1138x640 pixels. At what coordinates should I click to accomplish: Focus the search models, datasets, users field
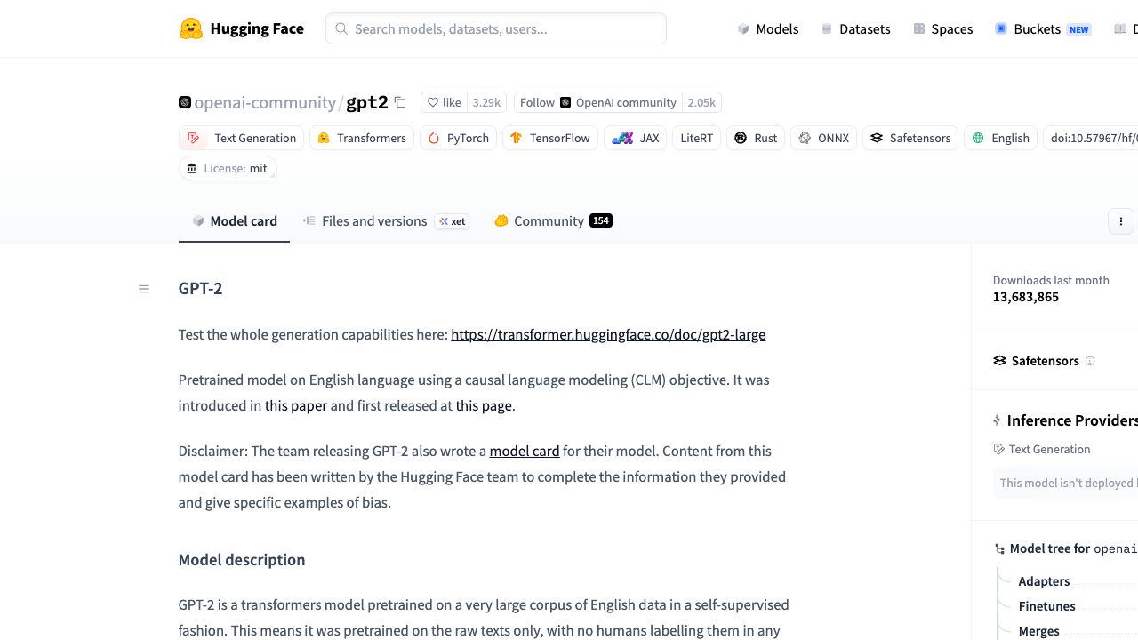[496, 28]
